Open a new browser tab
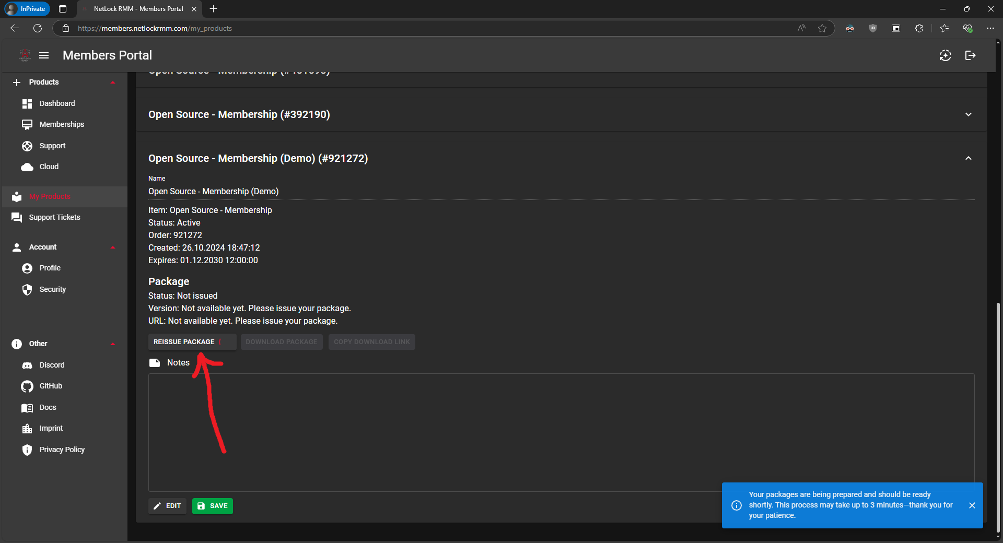The height and width of the screenshot is (543, 1003). [213, 9]
